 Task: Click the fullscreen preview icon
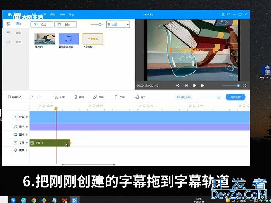[244, 85]
